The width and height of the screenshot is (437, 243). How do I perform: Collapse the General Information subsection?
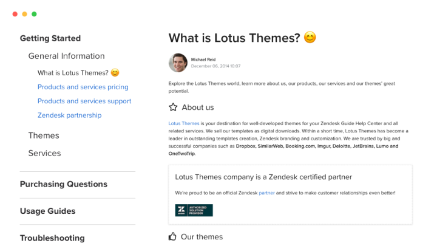point(66,56)
